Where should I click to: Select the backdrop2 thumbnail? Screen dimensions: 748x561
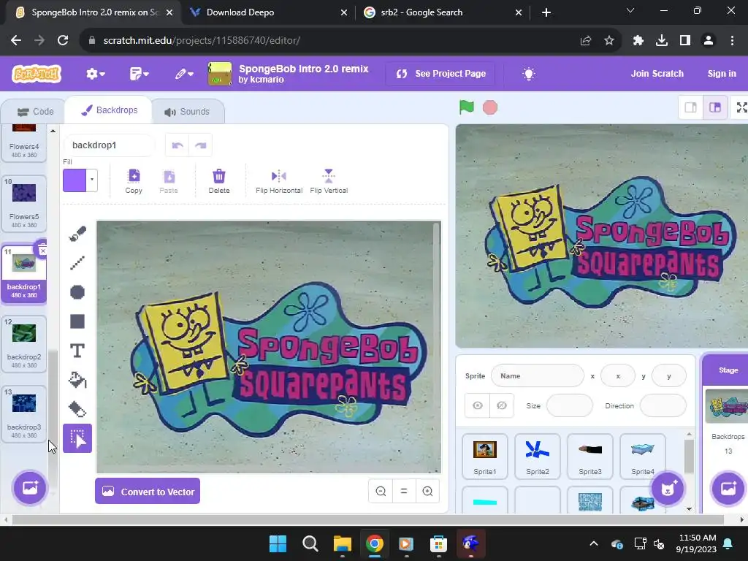pyautogui.click(x=24, y=344)
